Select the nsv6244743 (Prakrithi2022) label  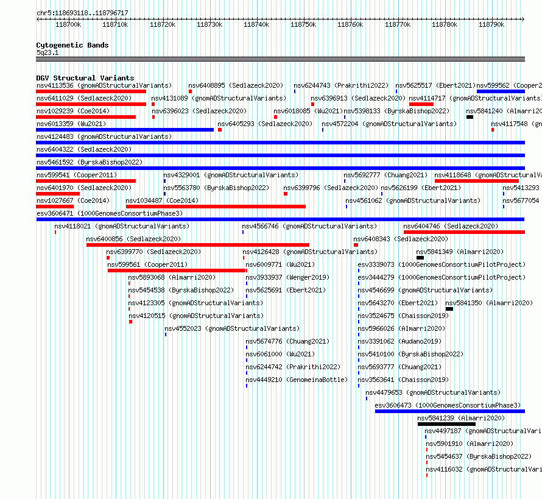[x=341, y=85]
